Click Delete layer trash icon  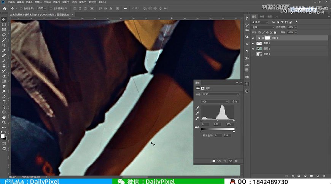click(x=324, y=176)
